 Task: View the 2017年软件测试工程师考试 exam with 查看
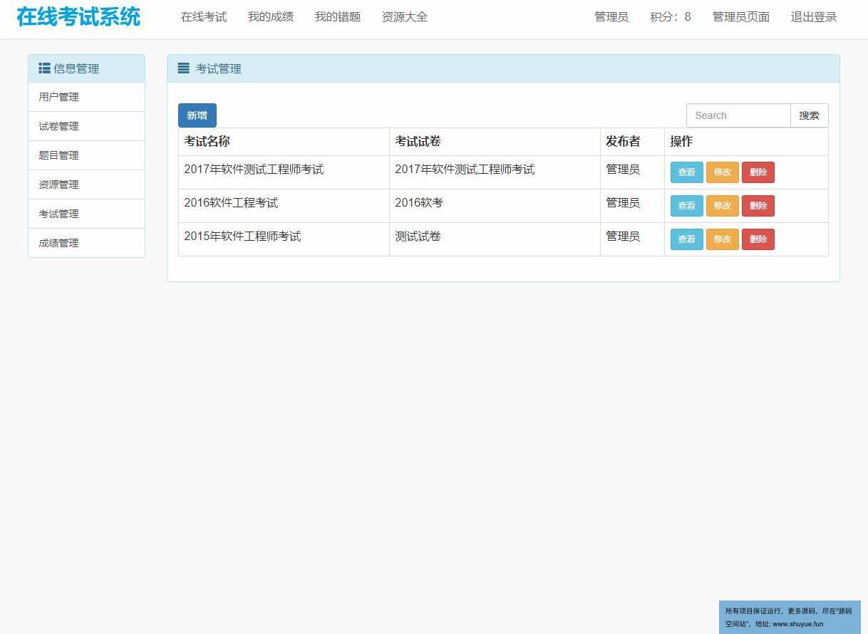[687, 172]
